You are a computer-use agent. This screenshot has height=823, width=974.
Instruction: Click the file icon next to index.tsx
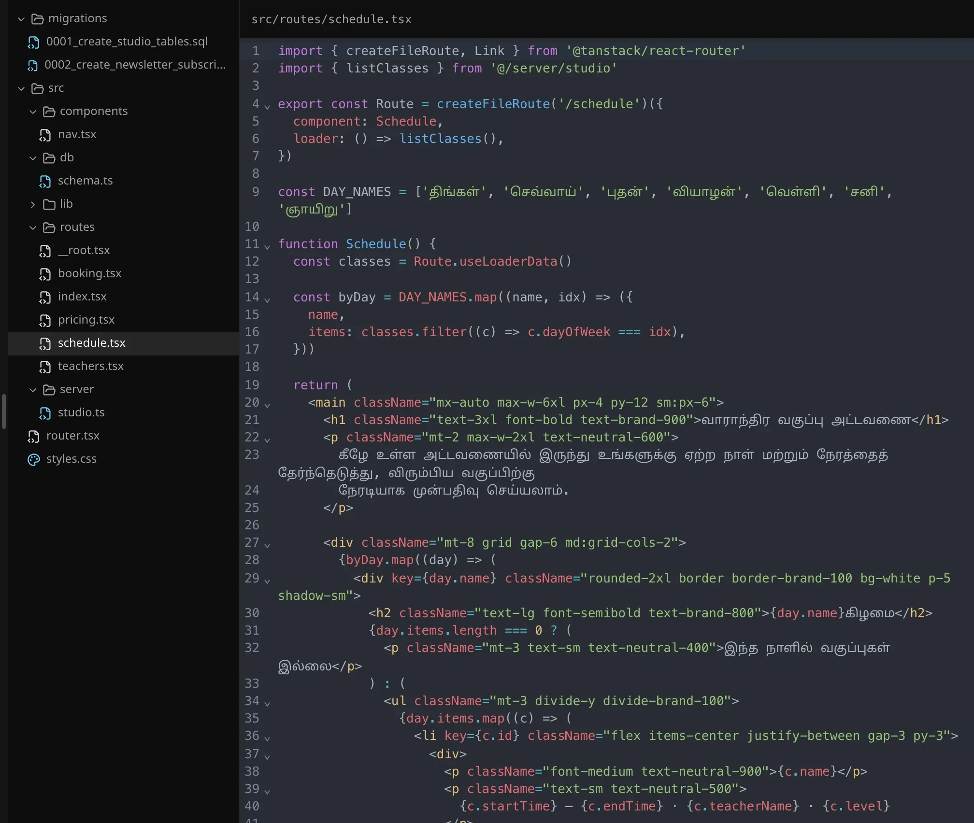point(45,297)
